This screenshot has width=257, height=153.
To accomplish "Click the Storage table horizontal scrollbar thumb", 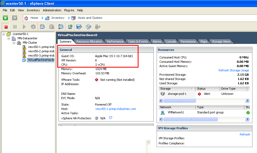I will click(179, 100).
